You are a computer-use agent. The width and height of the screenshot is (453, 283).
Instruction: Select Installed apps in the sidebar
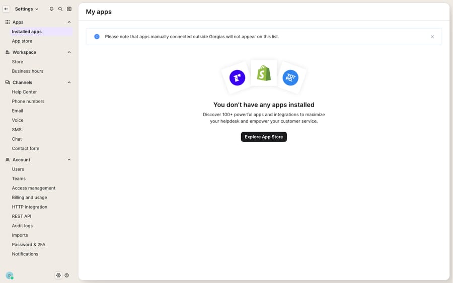pos(41,32)
